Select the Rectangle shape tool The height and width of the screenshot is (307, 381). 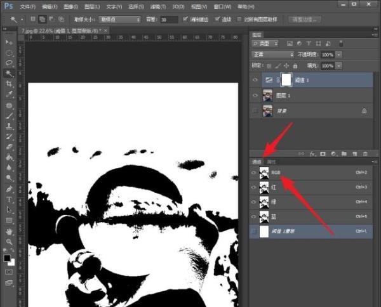9,220
